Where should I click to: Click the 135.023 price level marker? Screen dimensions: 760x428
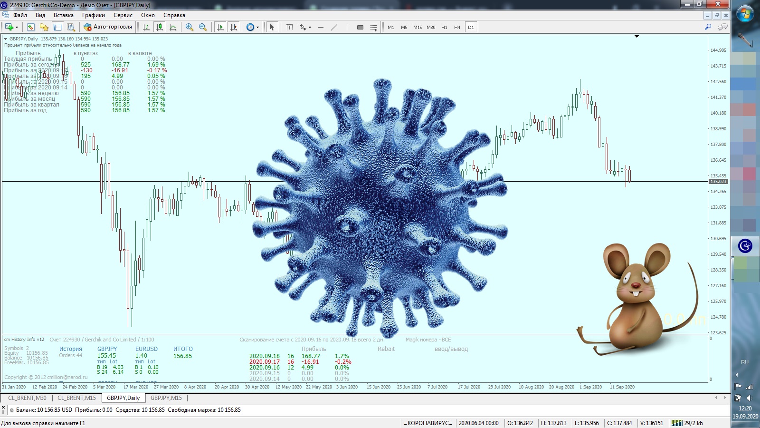[x=718, y=182]
